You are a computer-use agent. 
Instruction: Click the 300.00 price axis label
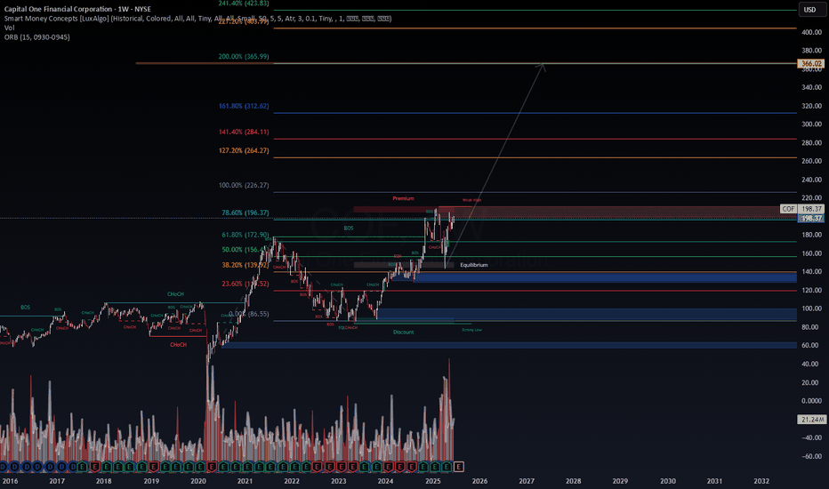pos(811,124)
